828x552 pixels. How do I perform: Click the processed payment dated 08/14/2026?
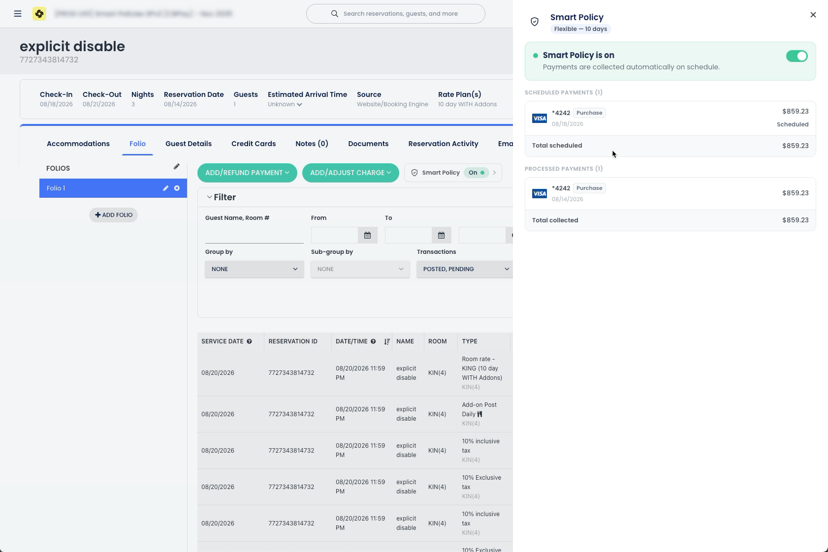670,193
